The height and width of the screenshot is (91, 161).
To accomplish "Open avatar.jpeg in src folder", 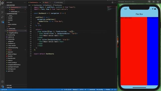I will 12,29.
